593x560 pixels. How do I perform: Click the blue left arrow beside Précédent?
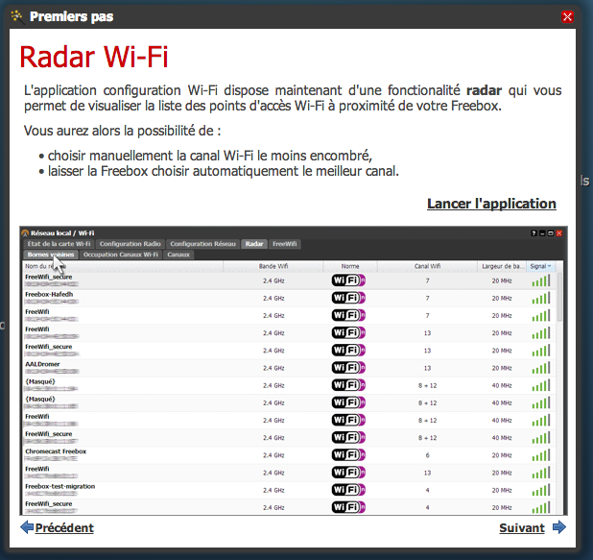[x=27, y=527]
